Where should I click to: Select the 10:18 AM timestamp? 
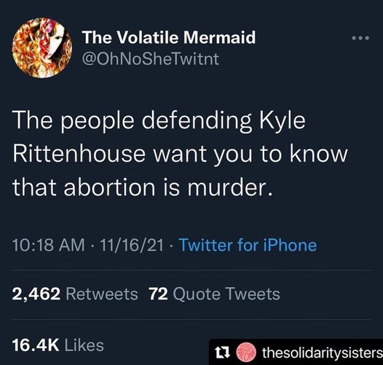(x=48, y=246)
